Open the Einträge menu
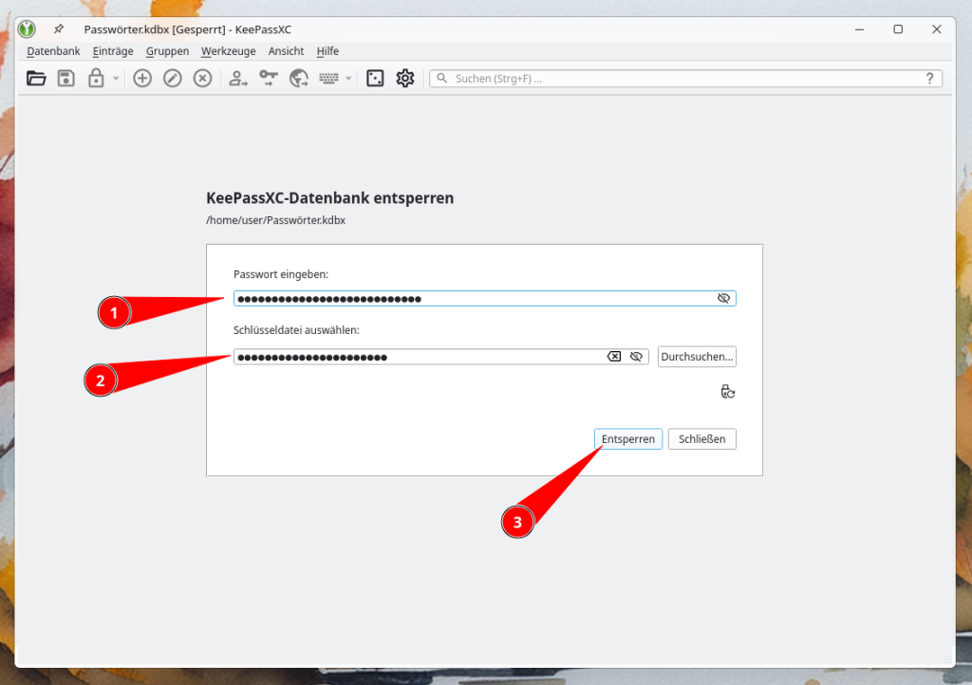This screenshot has height=685, width=972. 113,51
